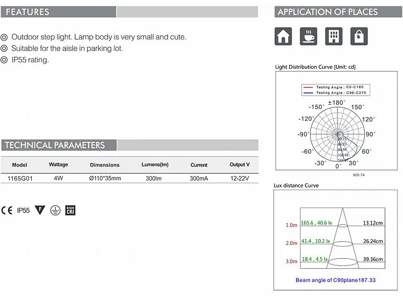Click the bullet circle before 'Outdoor step light'
This screenshot has height=303, width=403.
coord(4,37)
